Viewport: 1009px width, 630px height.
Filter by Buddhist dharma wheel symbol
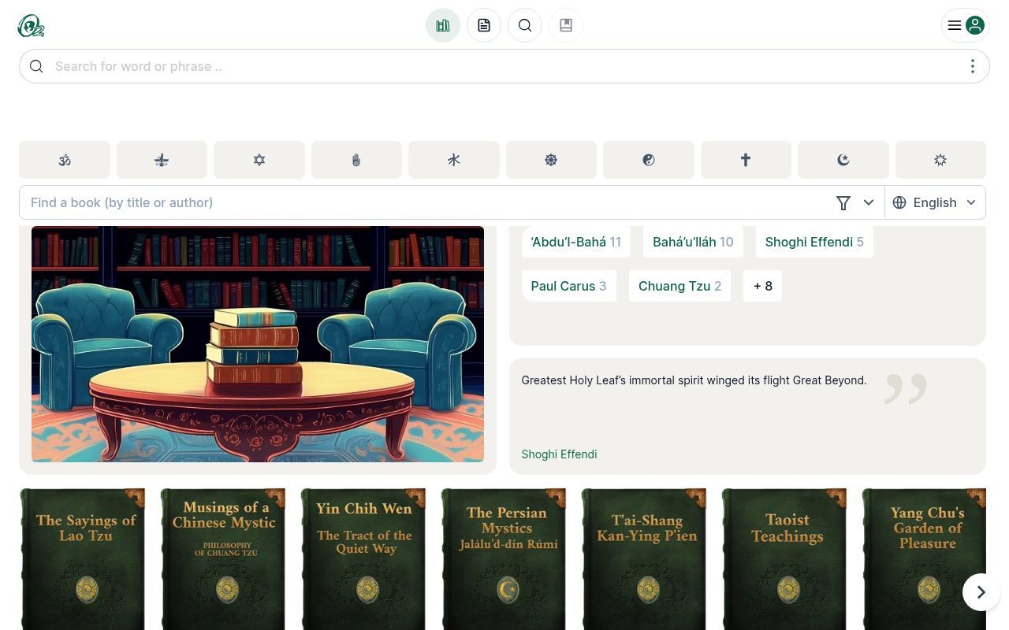pos(551,160)
